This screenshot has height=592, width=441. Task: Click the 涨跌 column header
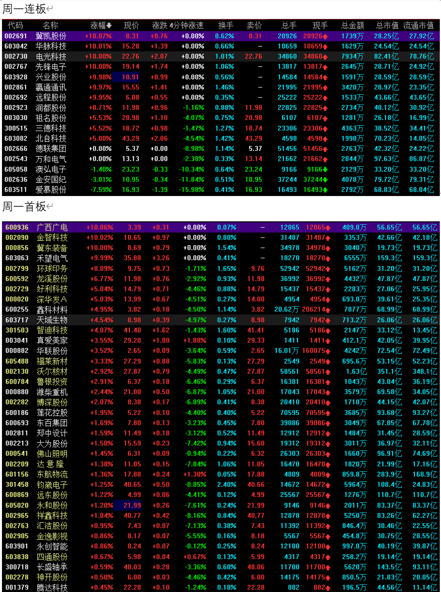pyautogui.click(x=160, y=25)
